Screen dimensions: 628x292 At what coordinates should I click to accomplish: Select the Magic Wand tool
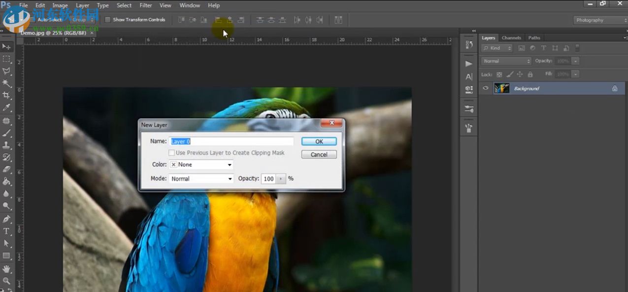click(6, 83)
